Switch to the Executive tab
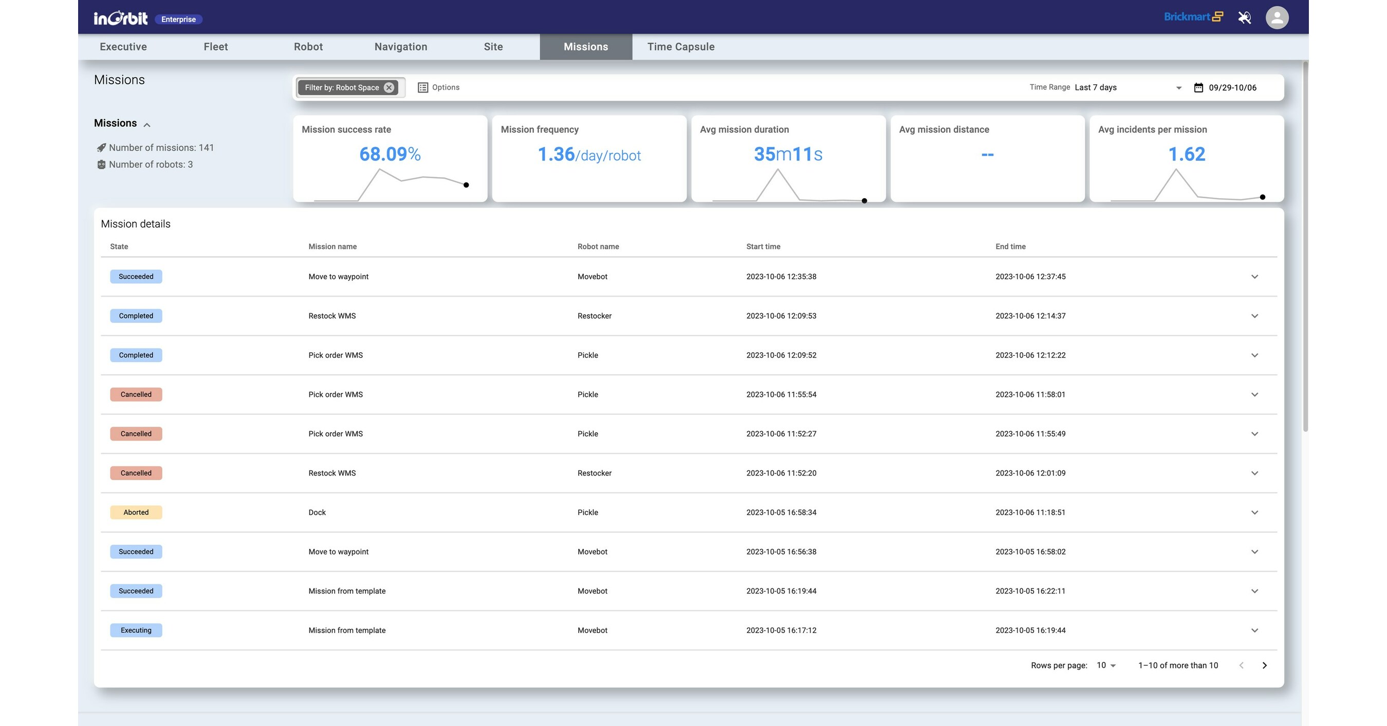The image size is (1387, 726). pyautogui.click(x=123, y=46)
